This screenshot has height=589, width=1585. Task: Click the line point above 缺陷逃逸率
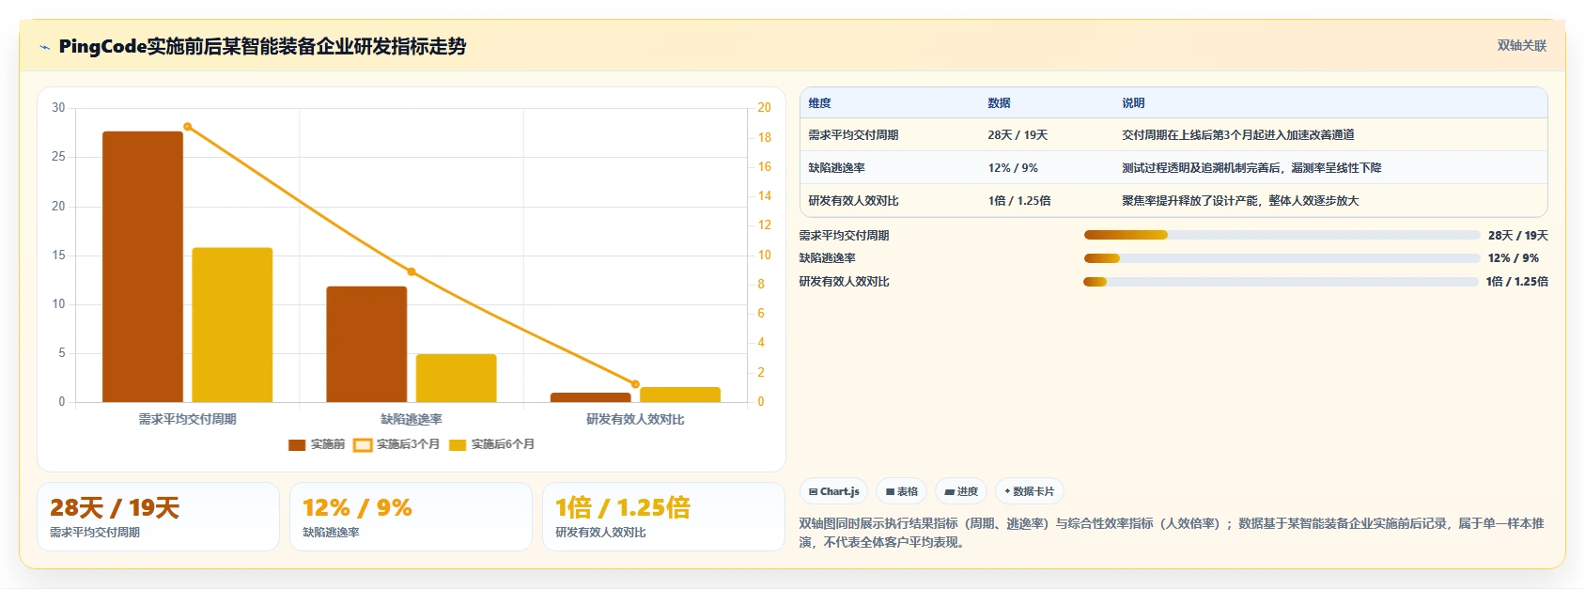pyautogui.click(x=412, y=272)
